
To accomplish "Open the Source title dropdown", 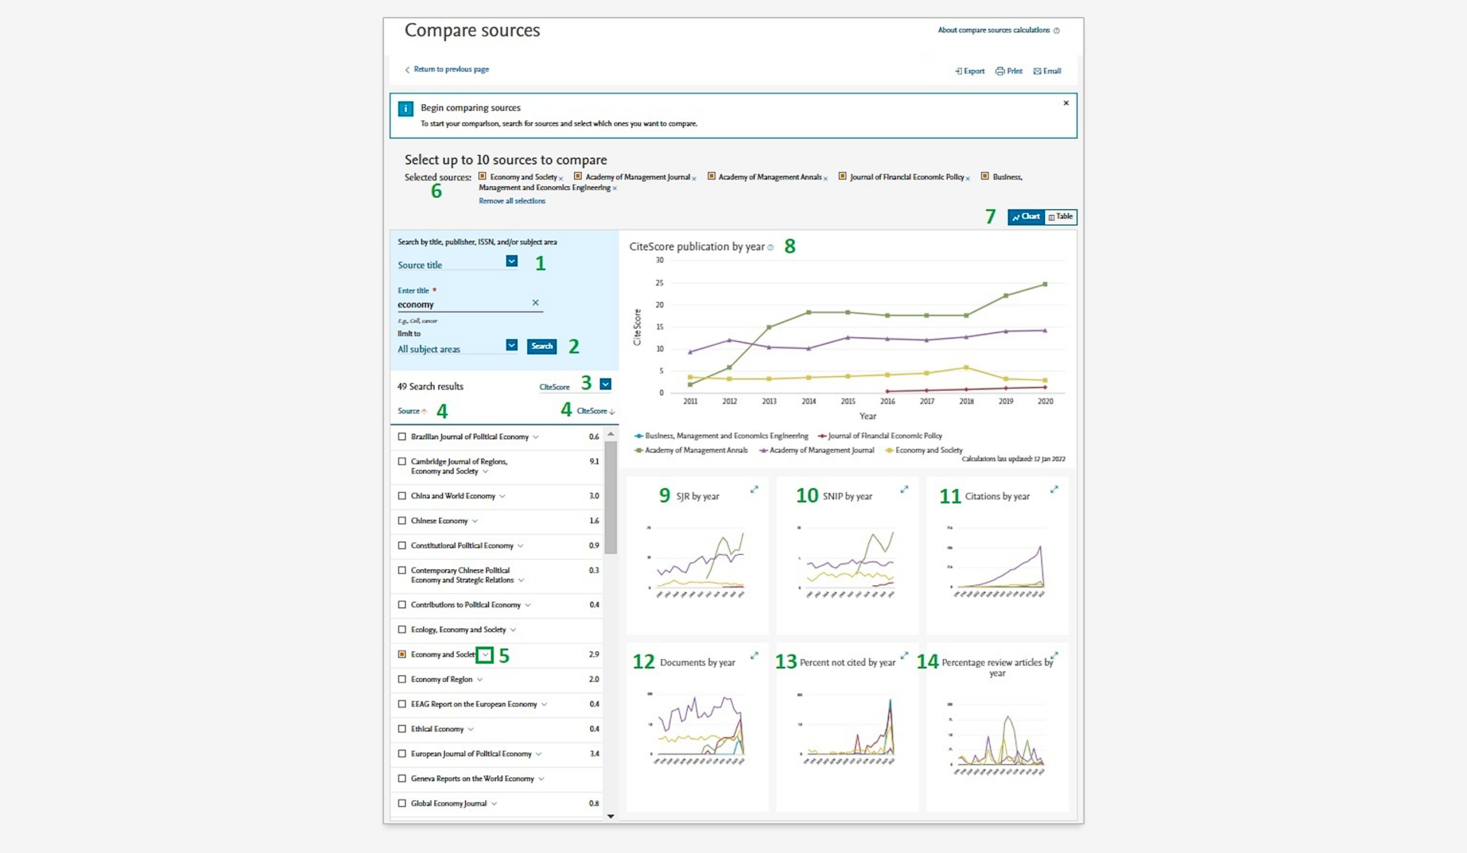I will pos(511,261).
